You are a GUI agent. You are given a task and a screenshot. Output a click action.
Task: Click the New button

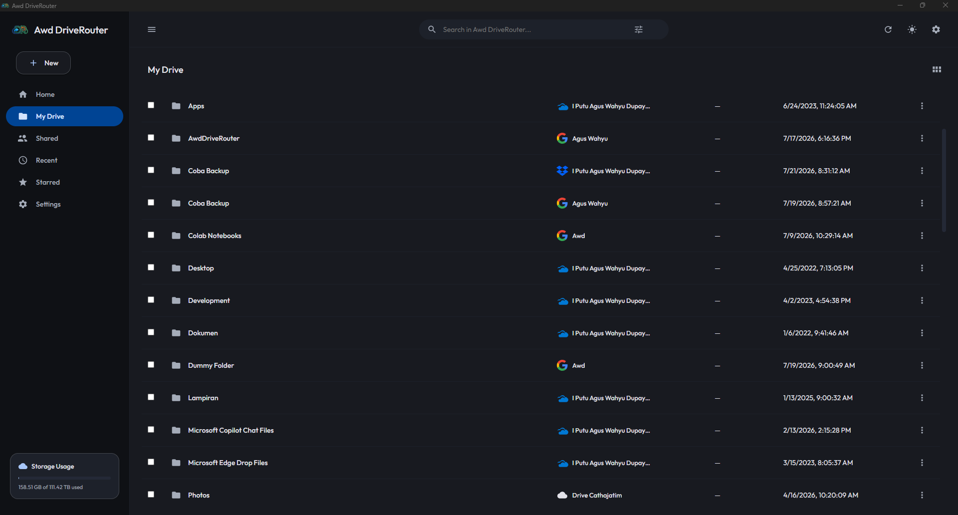coord(43,63)
